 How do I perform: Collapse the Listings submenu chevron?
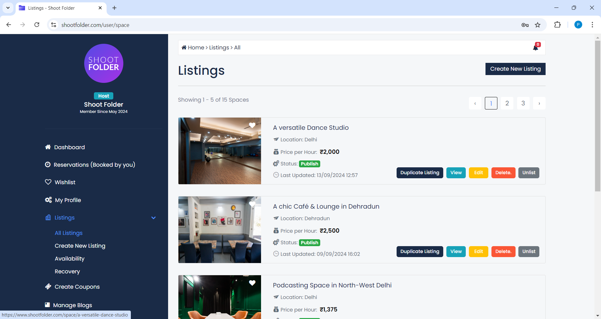pos(153,218)
